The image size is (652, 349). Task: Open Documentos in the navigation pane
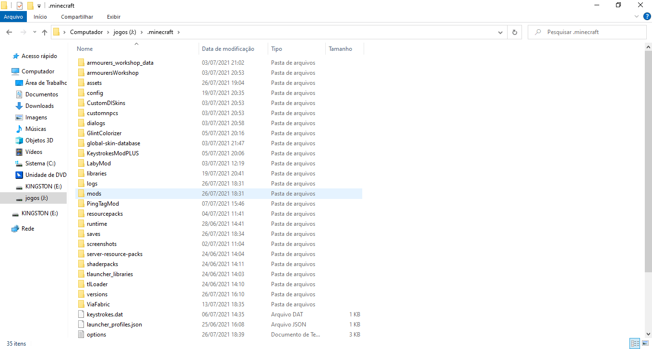pos(41,94)
